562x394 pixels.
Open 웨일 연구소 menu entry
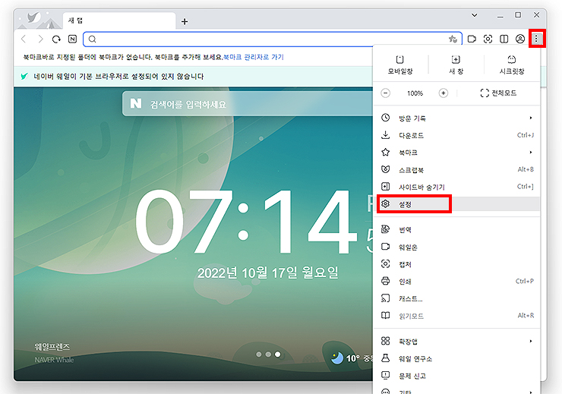456,358
